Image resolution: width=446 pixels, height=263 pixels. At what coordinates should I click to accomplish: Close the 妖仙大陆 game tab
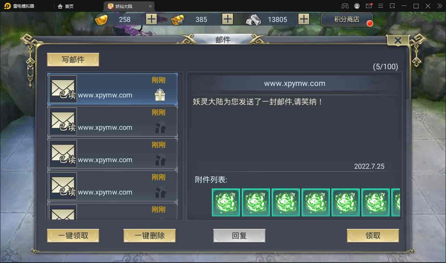pyautogui.click(x=150, y=6)
